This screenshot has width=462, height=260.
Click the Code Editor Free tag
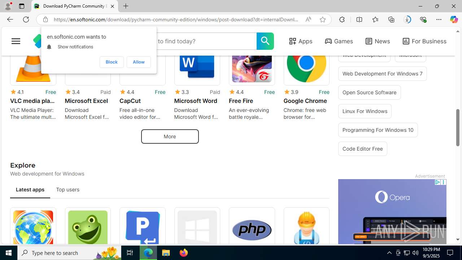click(x=362, y=149)
